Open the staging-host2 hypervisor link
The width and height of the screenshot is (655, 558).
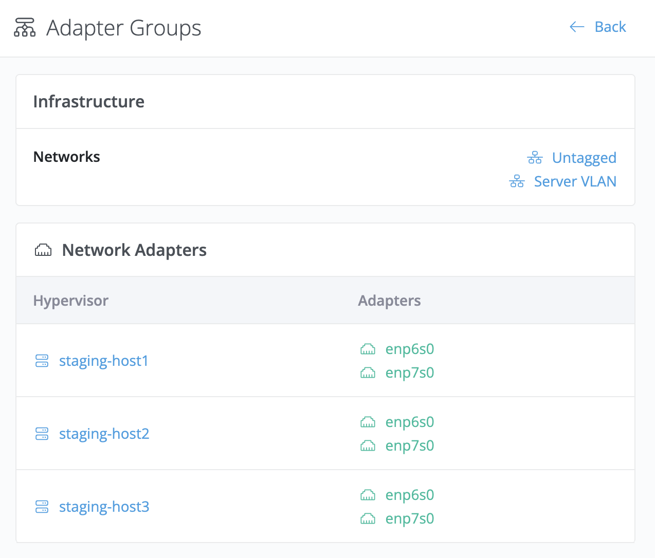(104, 434)
